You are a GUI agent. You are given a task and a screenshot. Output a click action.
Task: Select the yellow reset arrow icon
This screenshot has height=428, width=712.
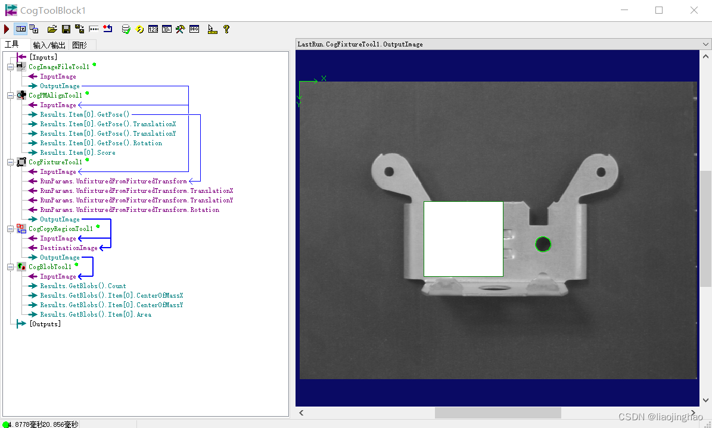(139, 29)
